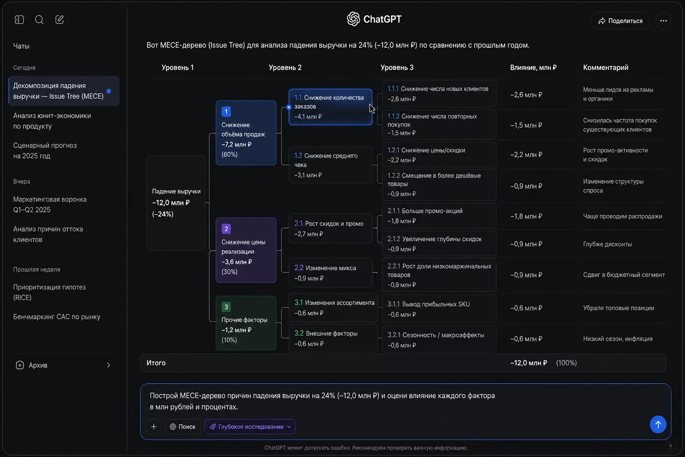Click the Чаты sidebar heading

click(x=21, y=46)
